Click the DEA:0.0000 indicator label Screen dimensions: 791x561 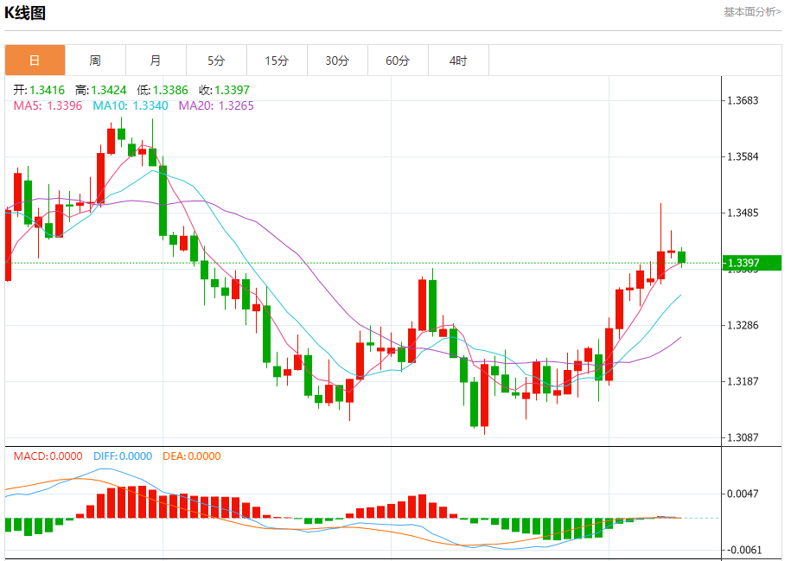[x=192, y=456]
